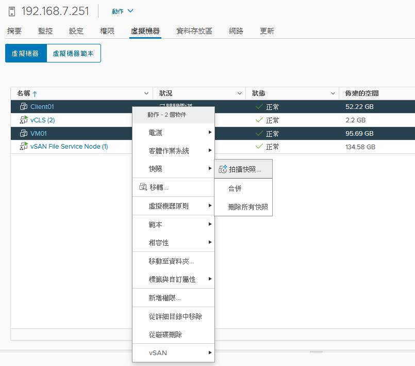Select 從磁碟刪除 in context menu
Screen dimensions: 415x366
point(165,335)
